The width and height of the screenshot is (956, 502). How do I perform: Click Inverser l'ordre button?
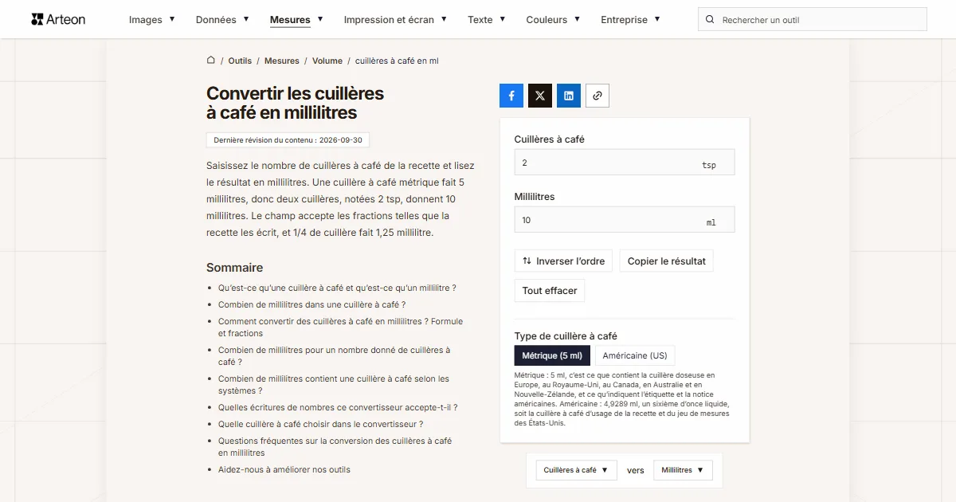(563, 261)
